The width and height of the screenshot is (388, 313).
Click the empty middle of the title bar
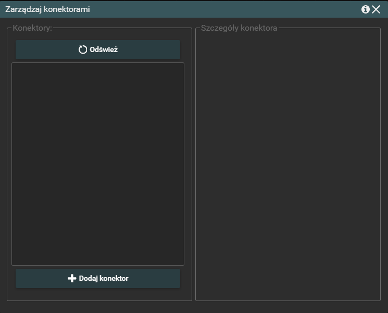click(219, 9)
